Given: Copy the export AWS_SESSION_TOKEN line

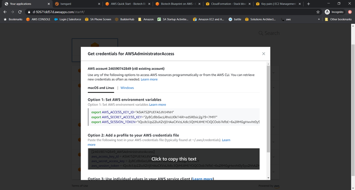Looking at the screenshot, I should point(175,122).
